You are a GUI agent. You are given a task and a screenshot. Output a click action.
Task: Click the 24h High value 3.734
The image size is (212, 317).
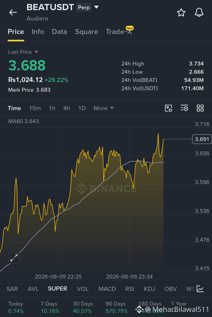click(196, 64)
